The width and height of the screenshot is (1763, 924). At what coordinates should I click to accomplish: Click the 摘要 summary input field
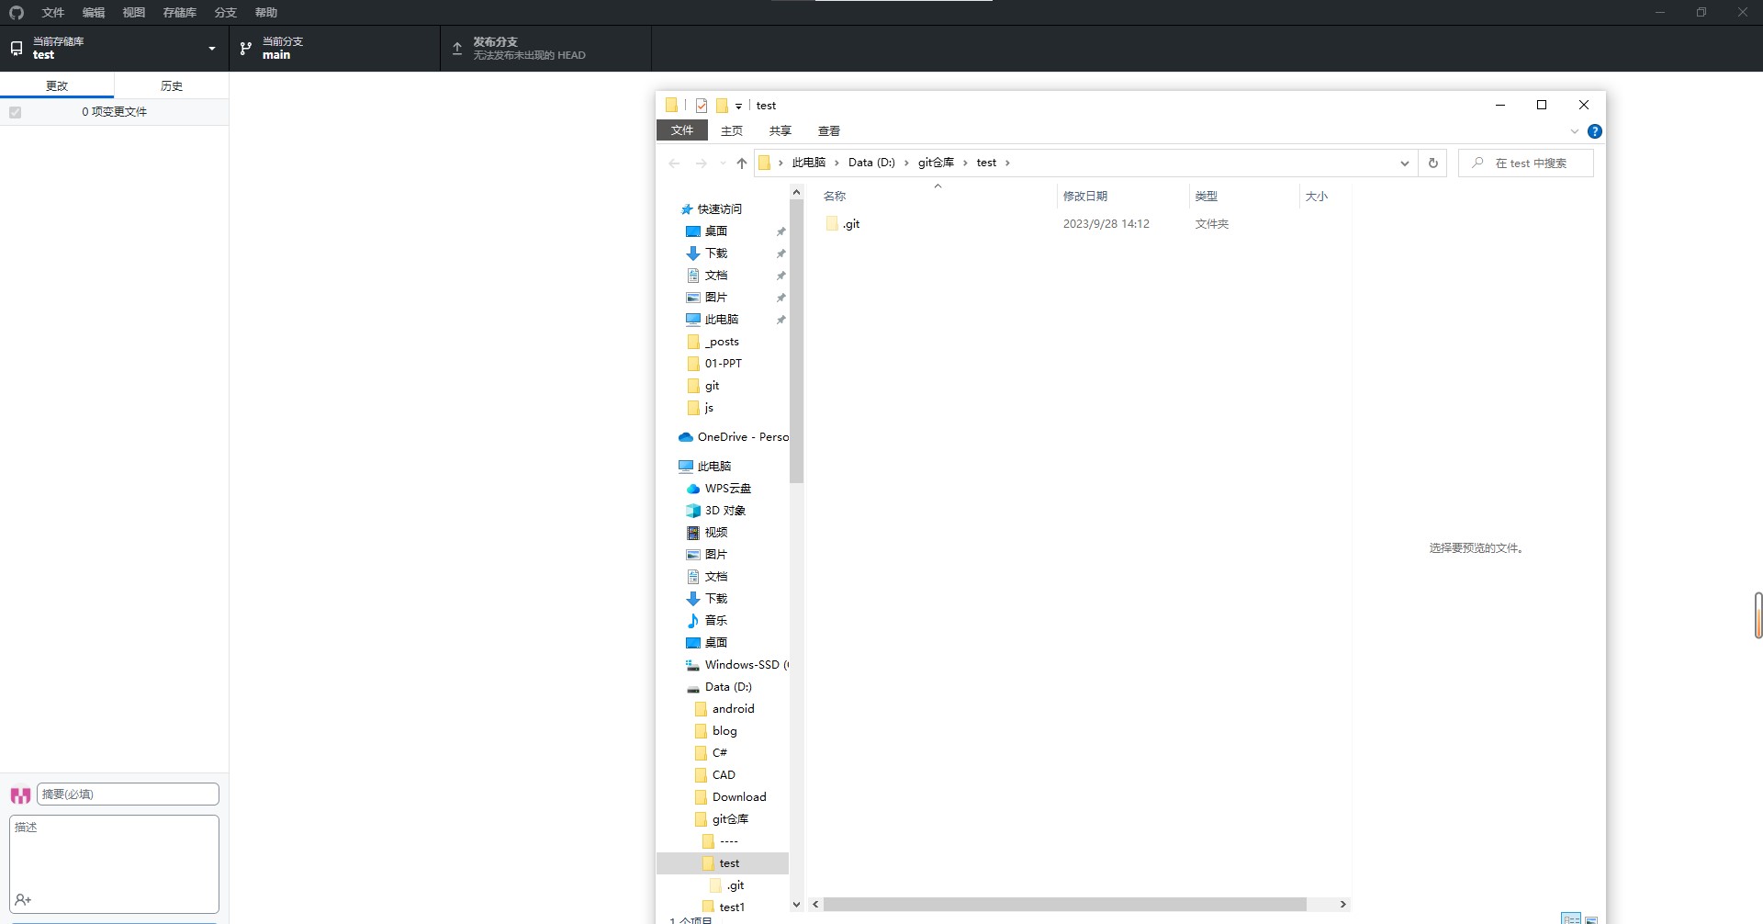pyautogui.click(x=128, y=794)
